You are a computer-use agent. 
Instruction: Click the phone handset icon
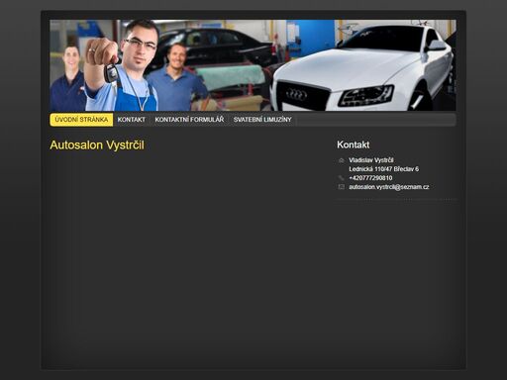coord(342,178)
